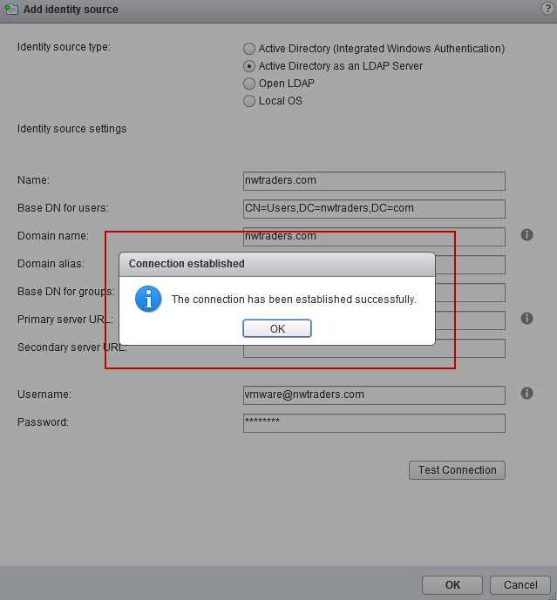Confirm with the bottom OK button
This screenshot has width=557, height=600.
click(x=452, y=585)
